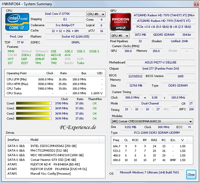
Task: Click the AVX feature label
Action: coord(68,55)
